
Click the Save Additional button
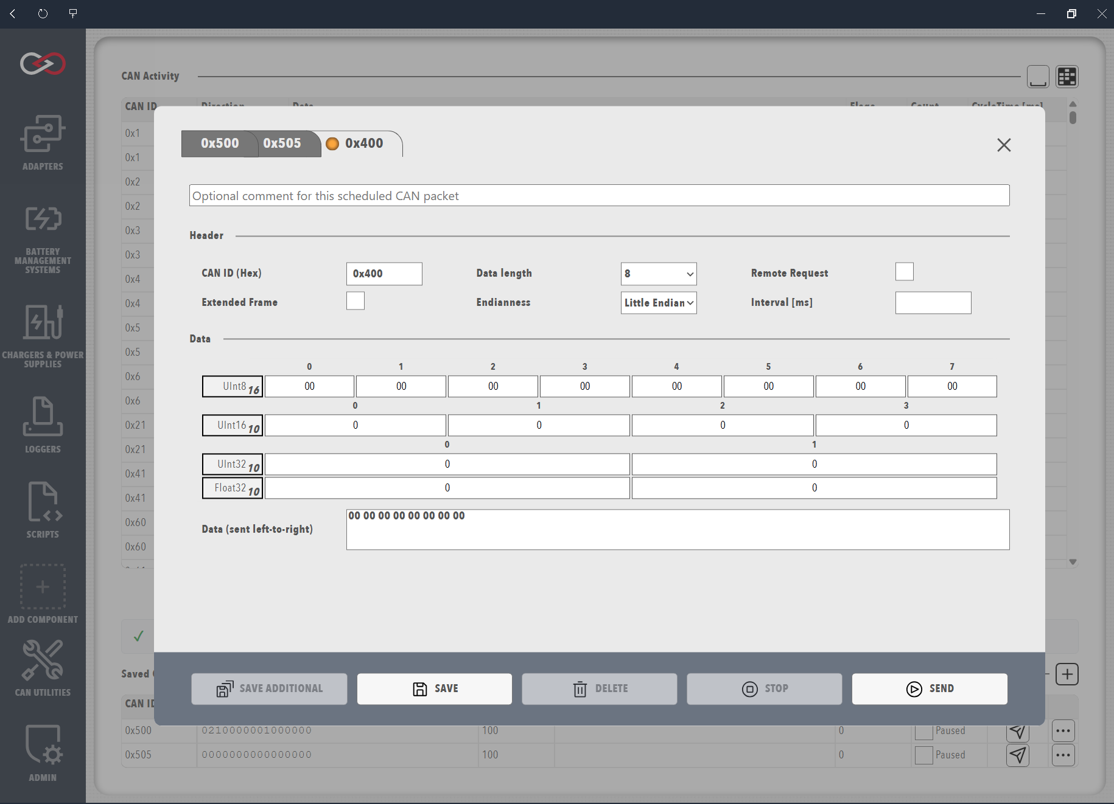tap(269, 688)
